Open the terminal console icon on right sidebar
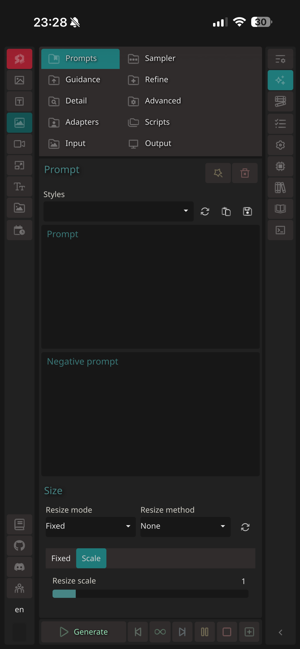The height and width of the screenshot is (649, 300). pyautogui.click(x=280, y=230)
